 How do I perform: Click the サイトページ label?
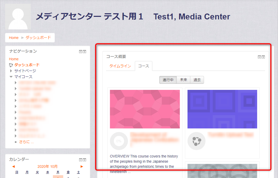pyautogui.click(x=25, y=71)
